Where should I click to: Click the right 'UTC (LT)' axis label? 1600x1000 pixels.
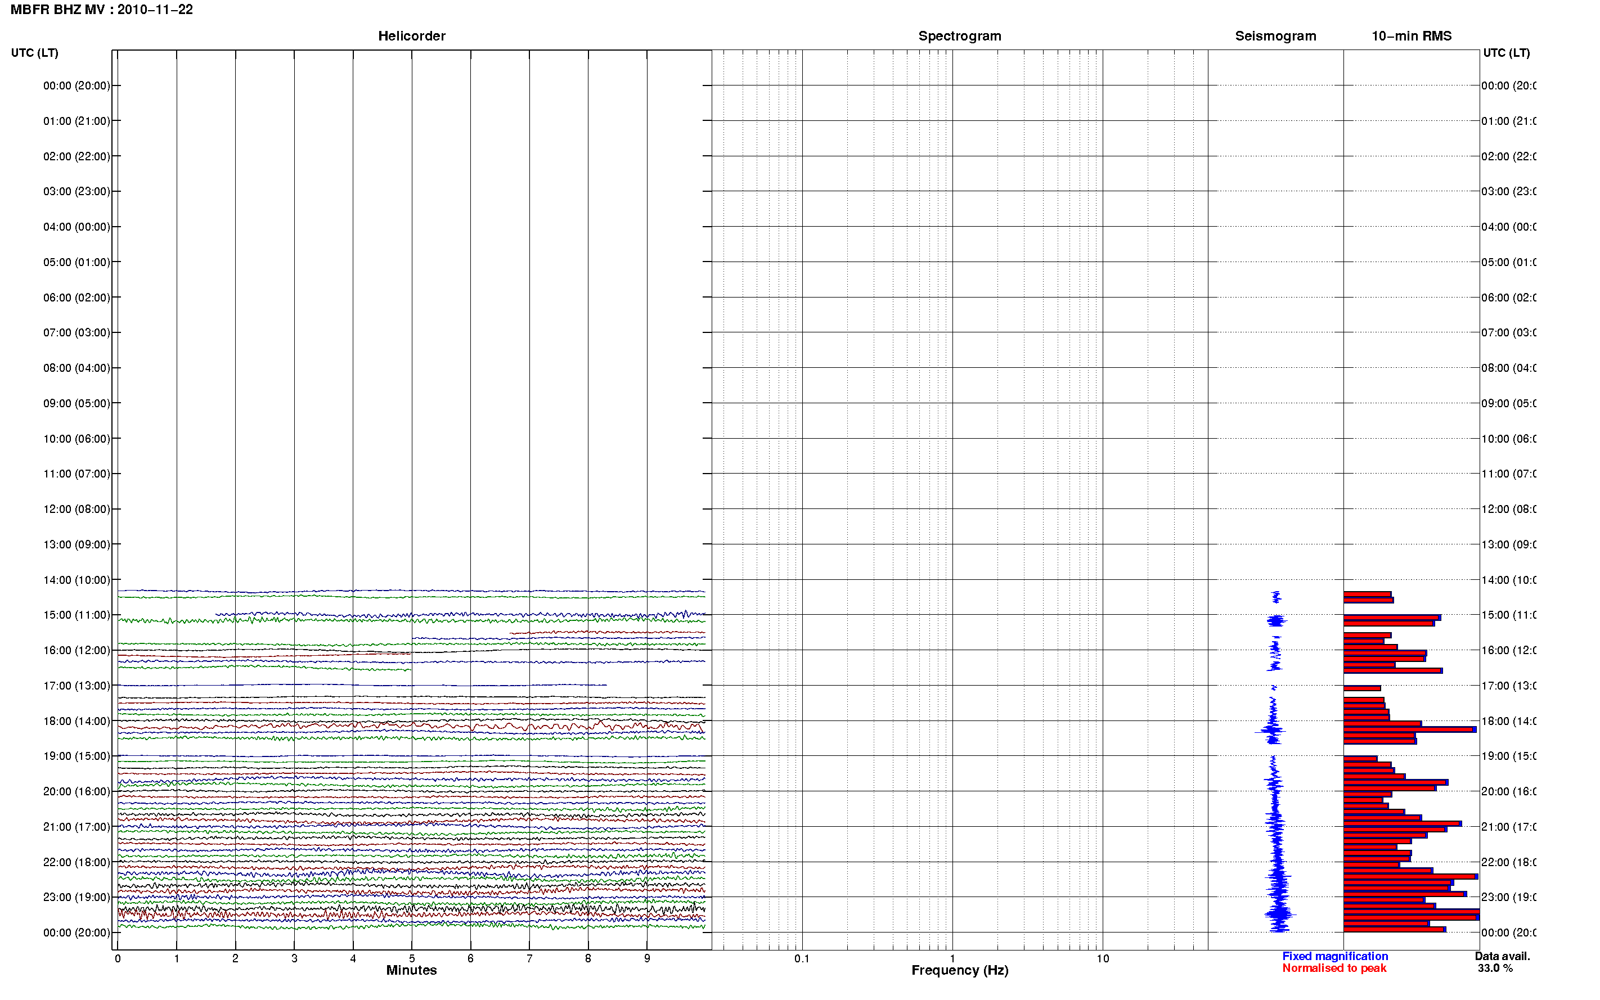(1506, 53)
